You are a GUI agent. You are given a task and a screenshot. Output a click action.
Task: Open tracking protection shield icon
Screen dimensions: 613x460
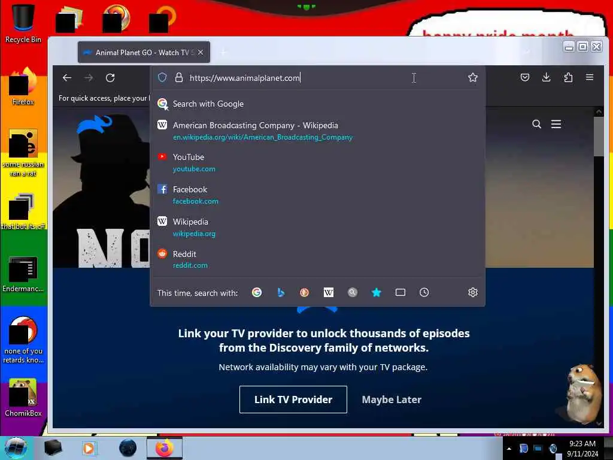(162, 77)
